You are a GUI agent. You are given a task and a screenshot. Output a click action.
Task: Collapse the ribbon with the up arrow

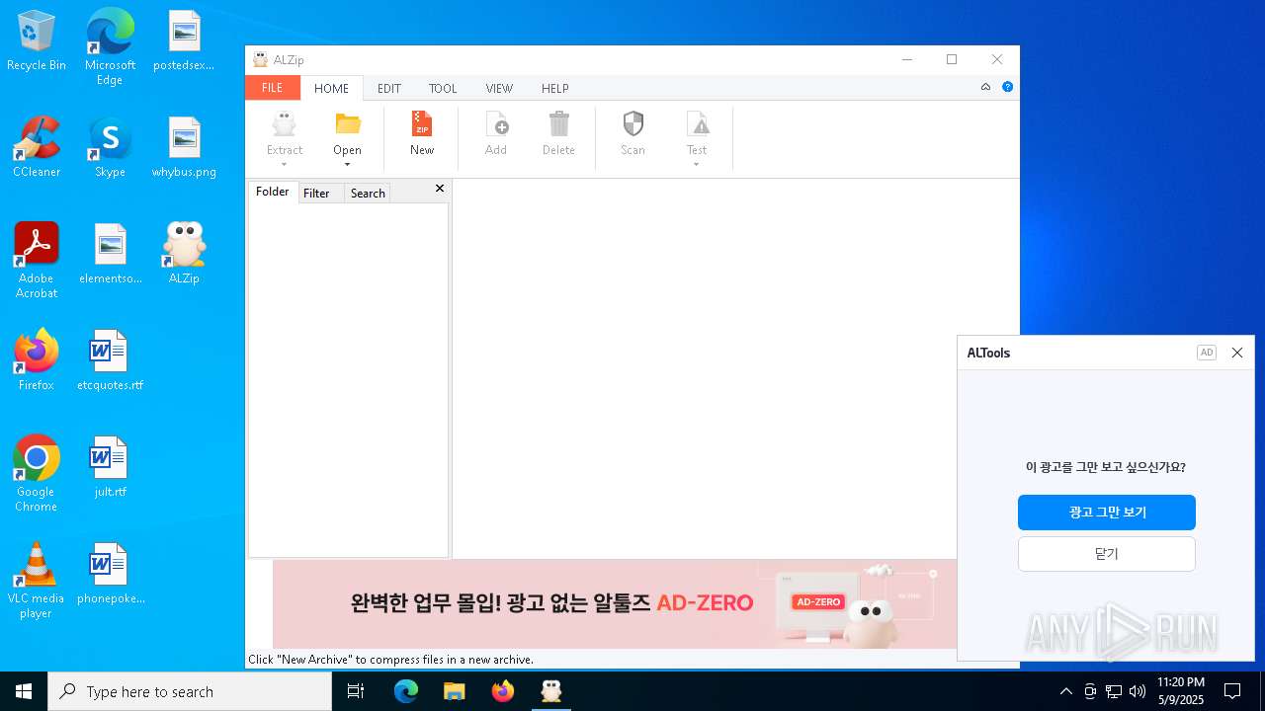click(985, 87)
